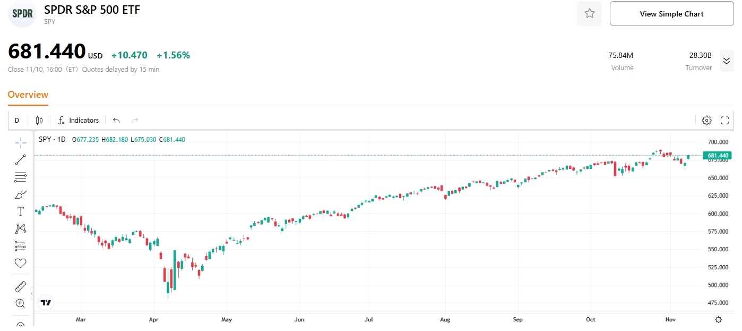Choose the XABCD Pattern tool

pos(20,228)
